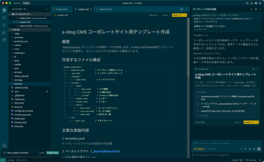The height and width of the screenshot is (162, 264).
Task: Switch to the search.html editor tab
Action: tap(105, 9)
